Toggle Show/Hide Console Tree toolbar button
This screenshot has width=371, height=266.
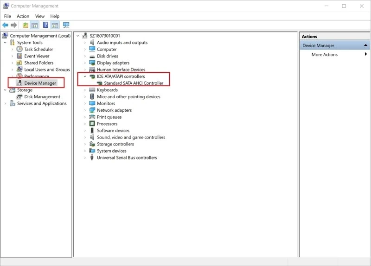point(34,25)
